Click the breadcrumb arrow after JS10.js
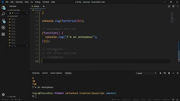Screen dimensions: 180x101 pos(41,10)
